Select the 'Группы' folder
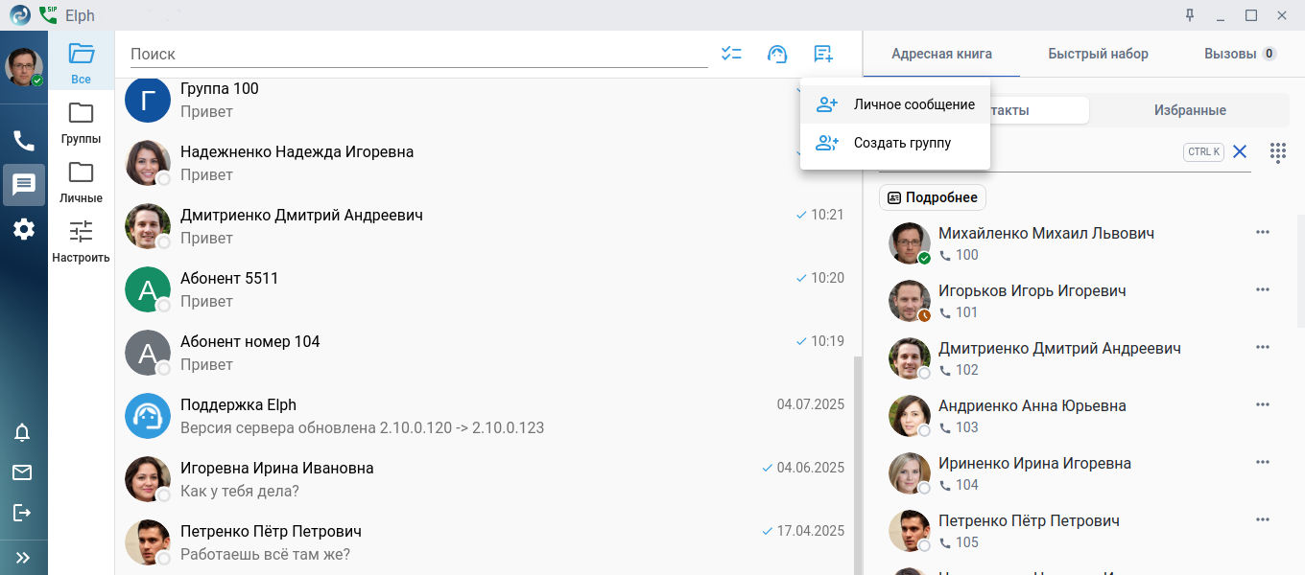Image resolution: width=1305 pixels, height=575 pixels. tap(81, 122)
